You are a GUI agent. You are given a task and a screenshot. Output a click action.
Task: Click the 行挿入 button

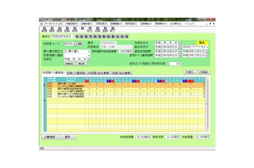click(x=190, y=73)
